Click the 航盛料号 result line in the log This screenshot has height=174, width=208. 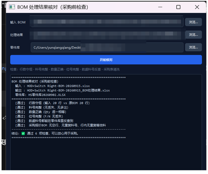[44, 121]
